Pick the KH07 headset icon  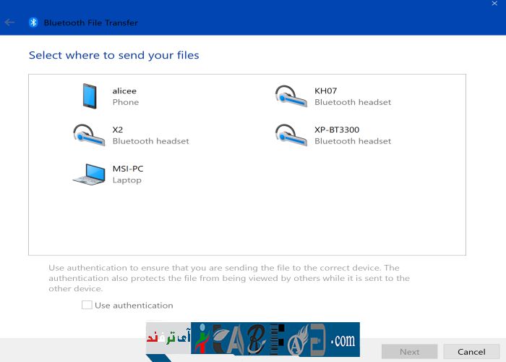click(291, 96)
